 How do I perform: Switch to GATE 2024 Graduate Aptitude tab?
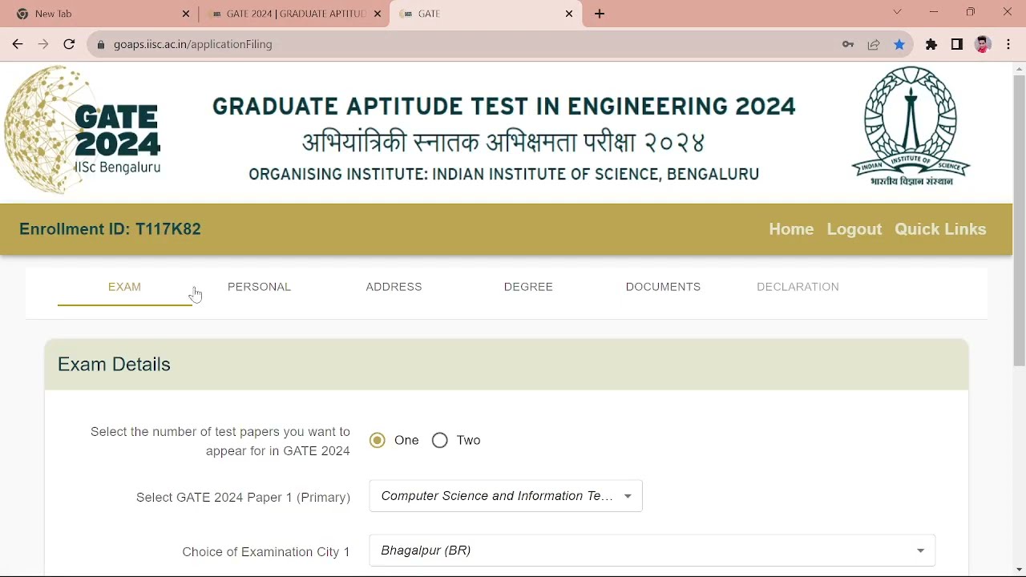point(294,14)
